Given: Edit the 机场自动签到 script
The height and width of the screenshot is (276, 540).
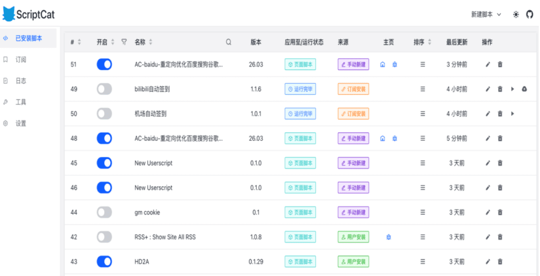Looking at the screenshot, I should 488,114.
